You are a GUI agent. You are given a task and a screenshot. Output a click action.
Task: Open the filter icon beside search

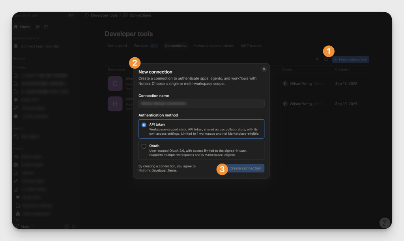[317, 60]
